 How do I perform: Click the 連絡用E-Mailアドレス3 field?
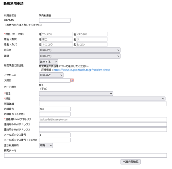pos(103,130)
